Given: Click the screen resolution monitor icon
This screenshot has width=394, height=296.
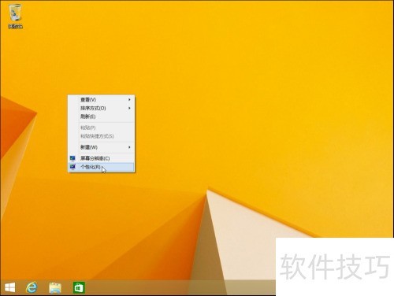Looking at the screenshot, I should click(72, 158).
